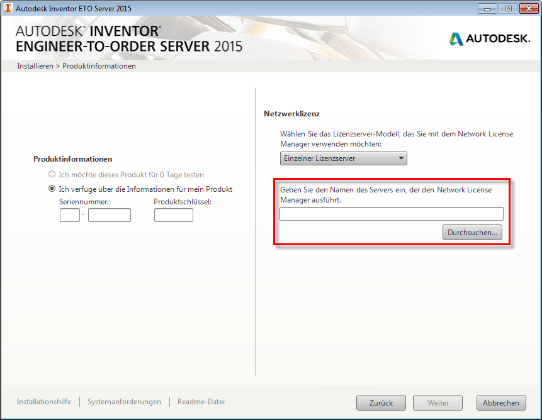This screenshot has width=542, height=420.
Task: Click the Abbrechen button
Action: coord(501,403)
